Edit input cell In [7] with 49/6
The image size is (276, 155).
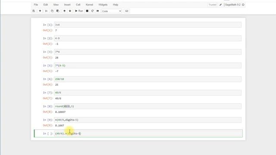coord(147,93)
